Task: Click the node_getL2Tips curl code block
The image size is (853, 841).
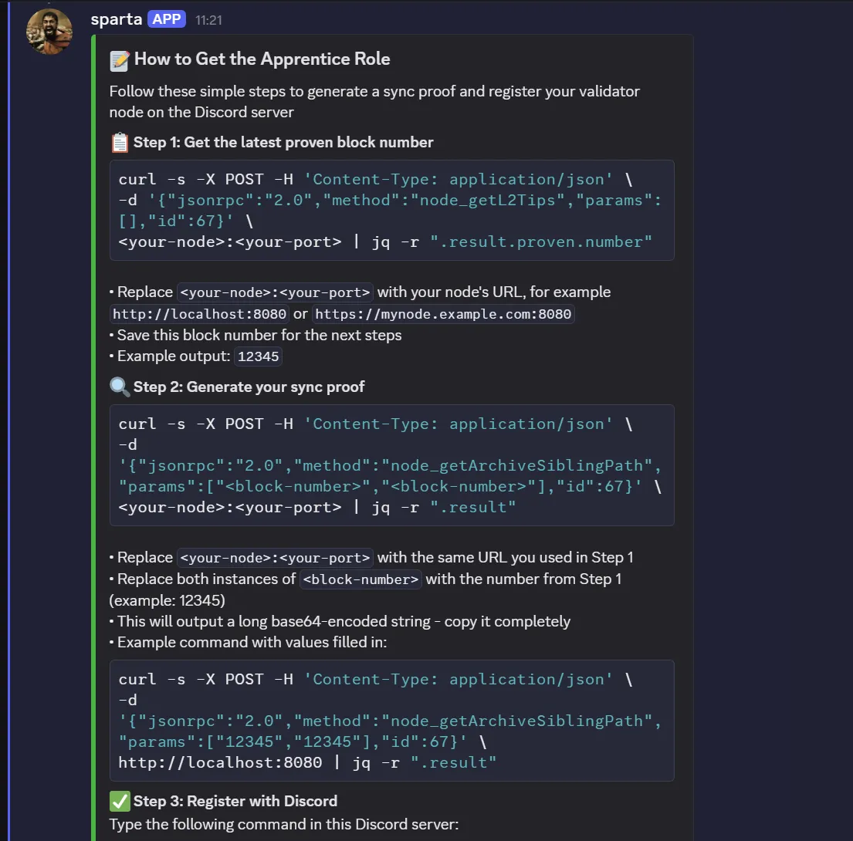Action: coord(391,210)
